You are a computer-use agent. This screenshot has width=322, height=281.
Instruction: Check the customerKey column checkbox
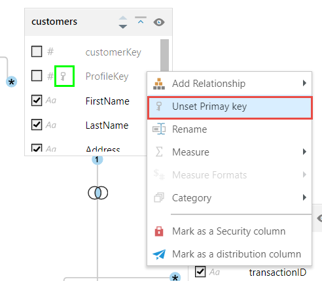pos(37,52)
